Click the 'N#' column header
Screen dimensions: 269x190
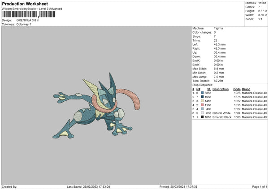pyautogui.click(x=198, y=89)
